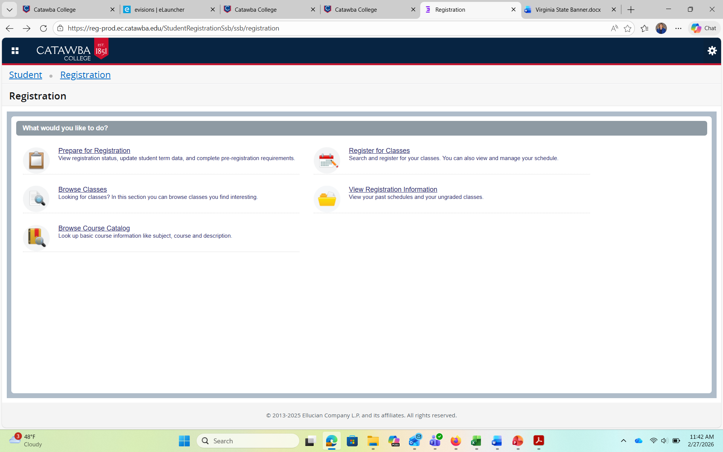Screen dimensions: 723x452
Task: Click the Register for Classes calendar icon
Action: pyautogui.click(x=327, y=160)
